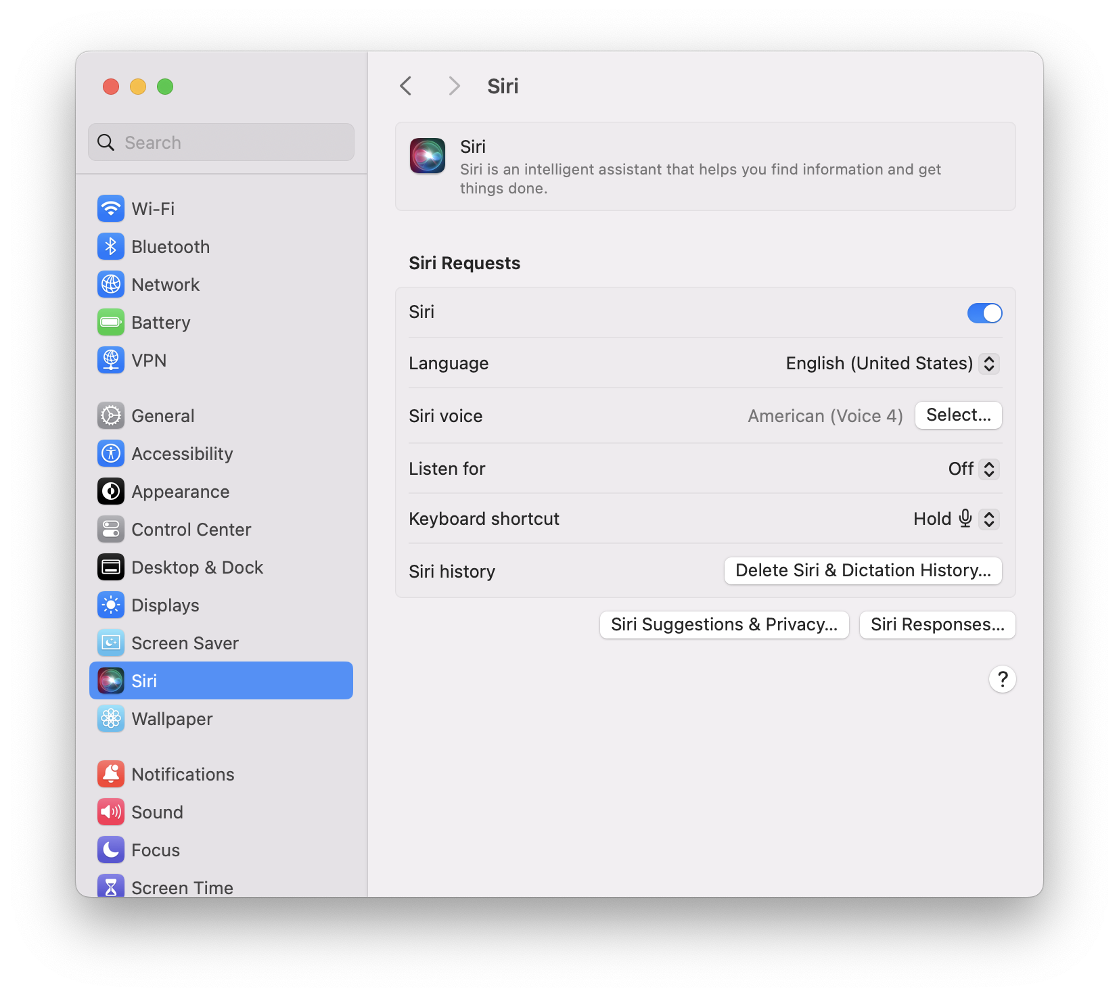Click the large Siri icon in header card
This screenshot has height=997, width=1119.
[x=428, y=156]
